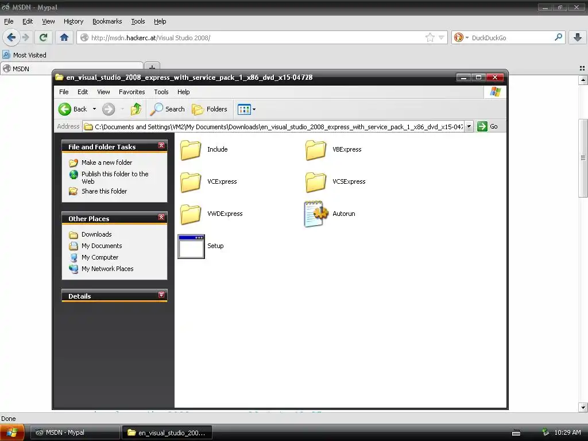Toggle the Folders pane button
The image size is (588, 441).
click(210, 109)
